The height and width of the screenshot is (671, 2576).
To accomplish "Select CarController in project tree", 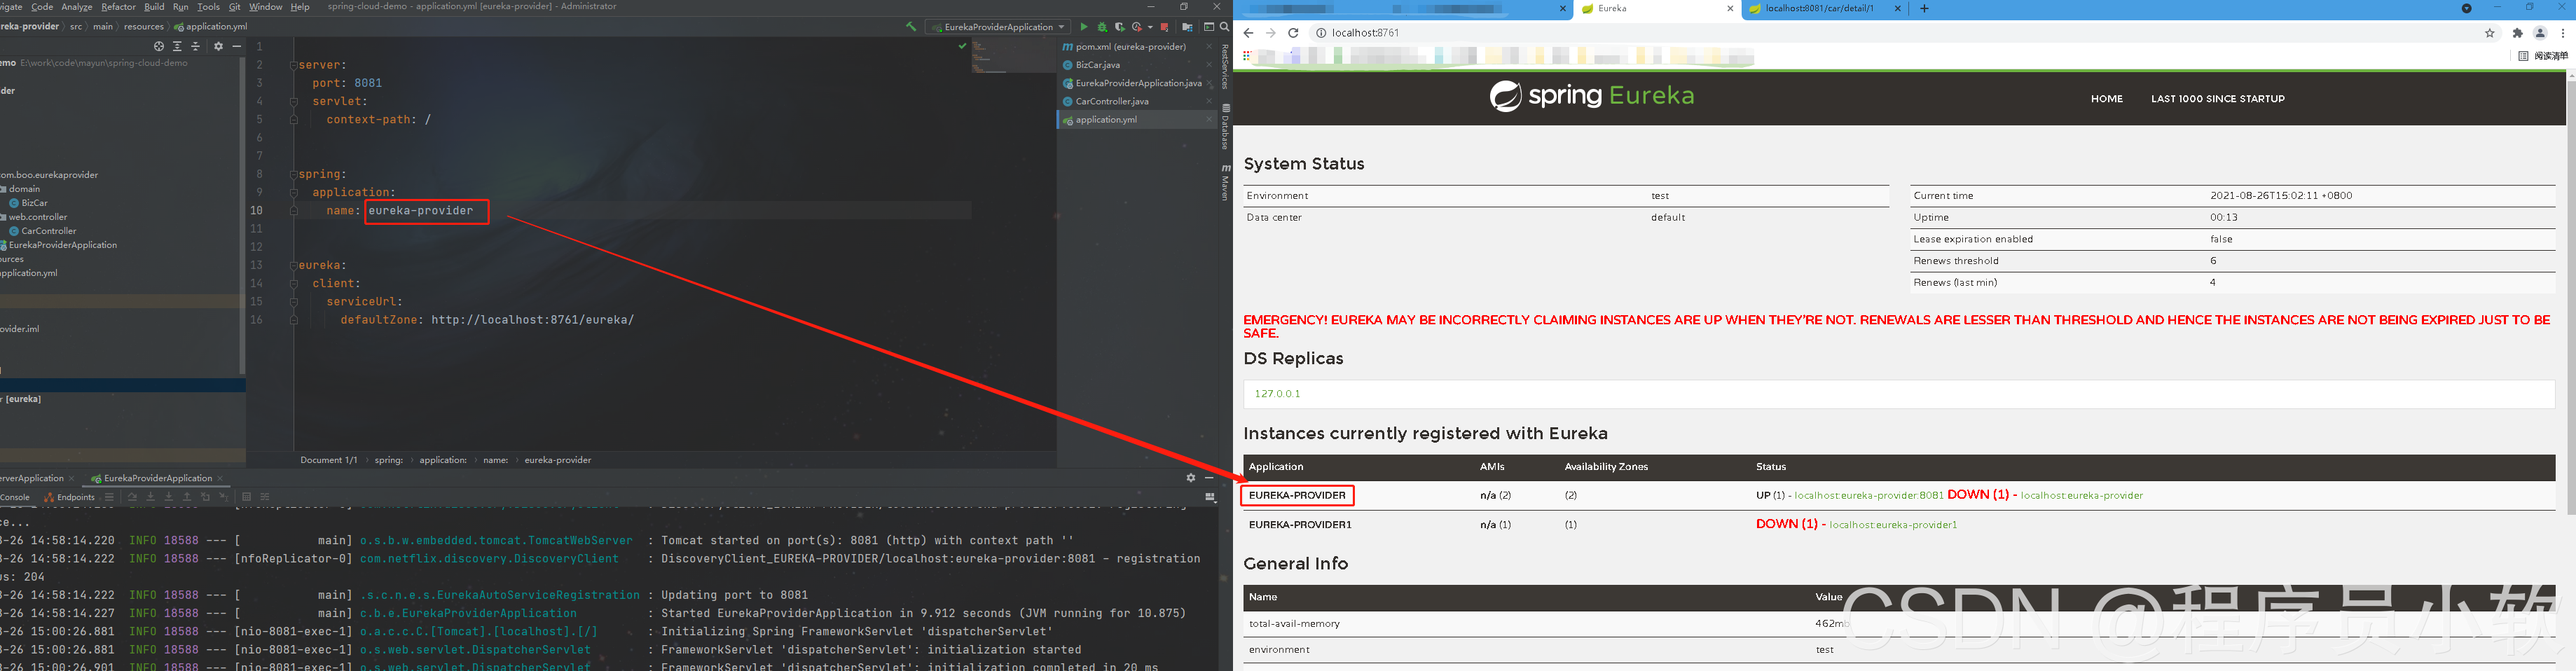I will point(48,231).
